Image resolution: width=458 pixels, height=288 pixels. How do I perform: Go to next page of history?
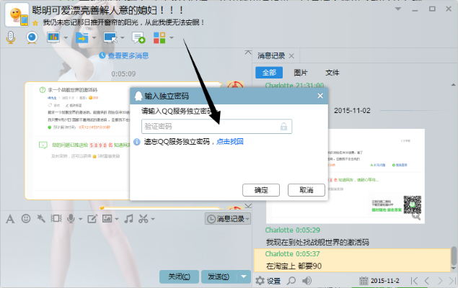click(x=440, y=281)
